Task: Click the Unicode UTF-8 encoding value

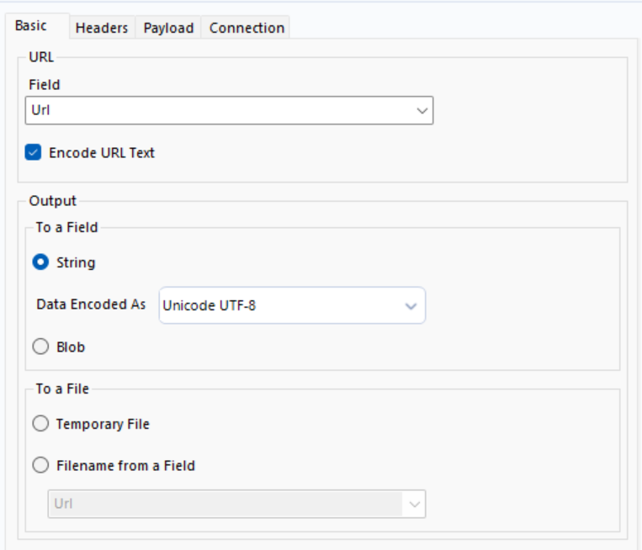Action: [210, 305]
